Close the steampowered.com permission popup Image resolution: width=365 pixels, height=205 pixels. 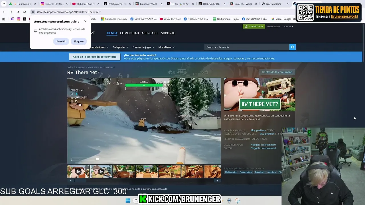pos(85,21)
